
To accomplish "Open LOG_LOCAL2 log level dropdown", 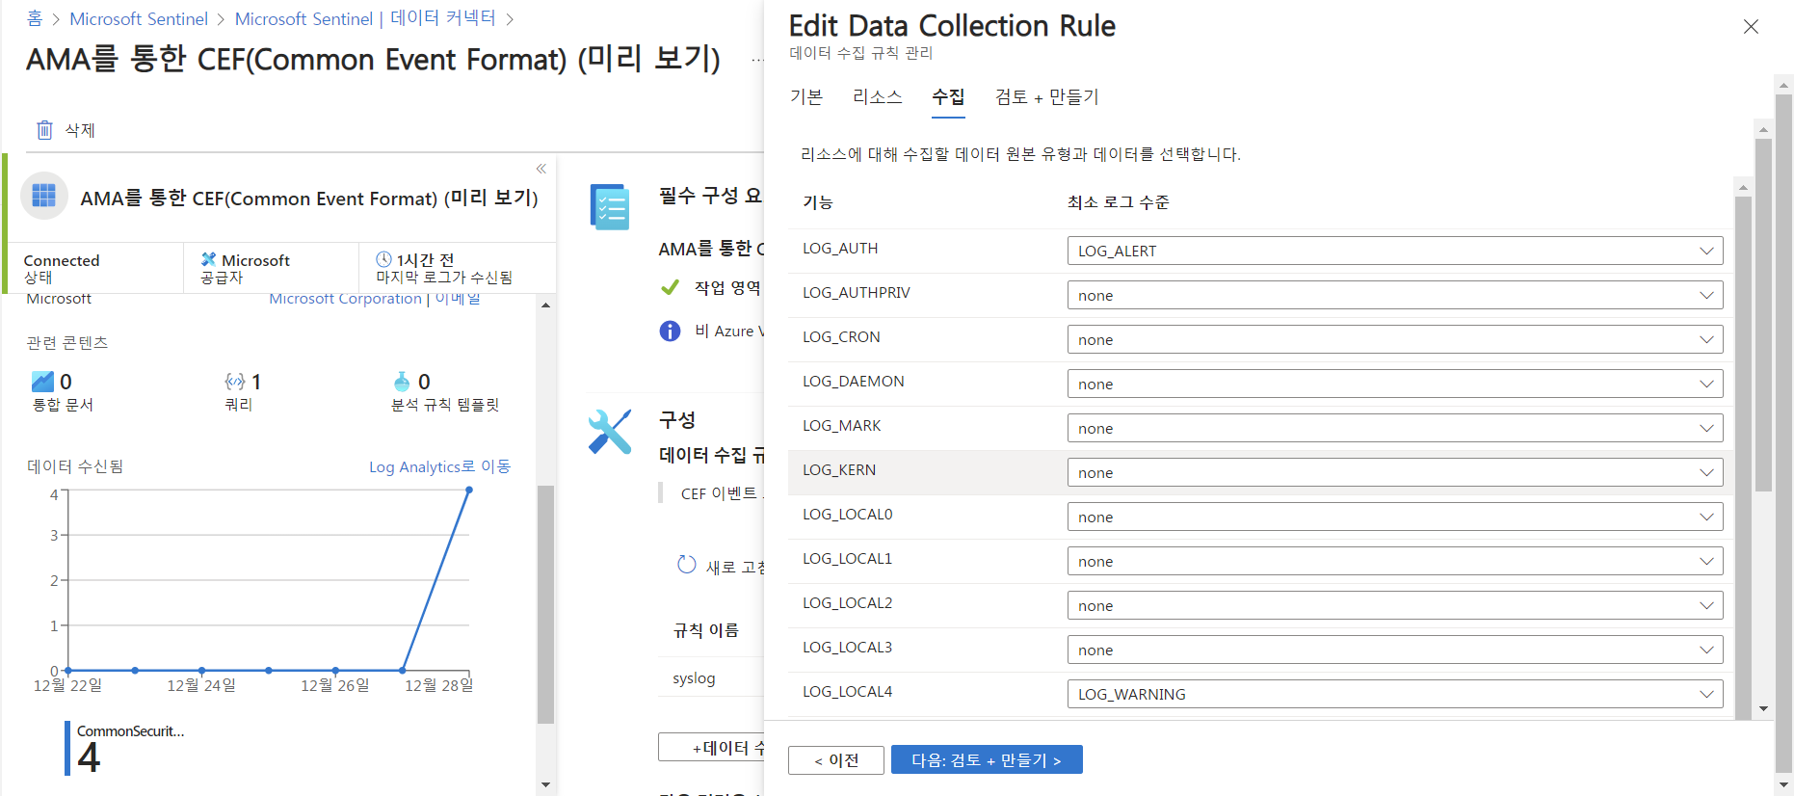I will click(1395, 605).
